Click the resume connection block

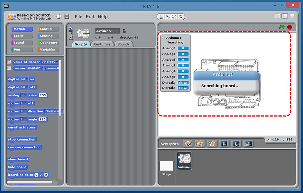pos(24,147)
